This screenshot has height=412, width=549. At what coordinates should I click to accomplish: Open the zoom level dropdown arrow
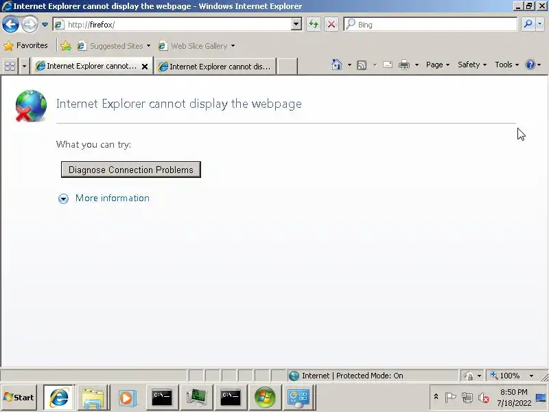click(x=531, y=376)
